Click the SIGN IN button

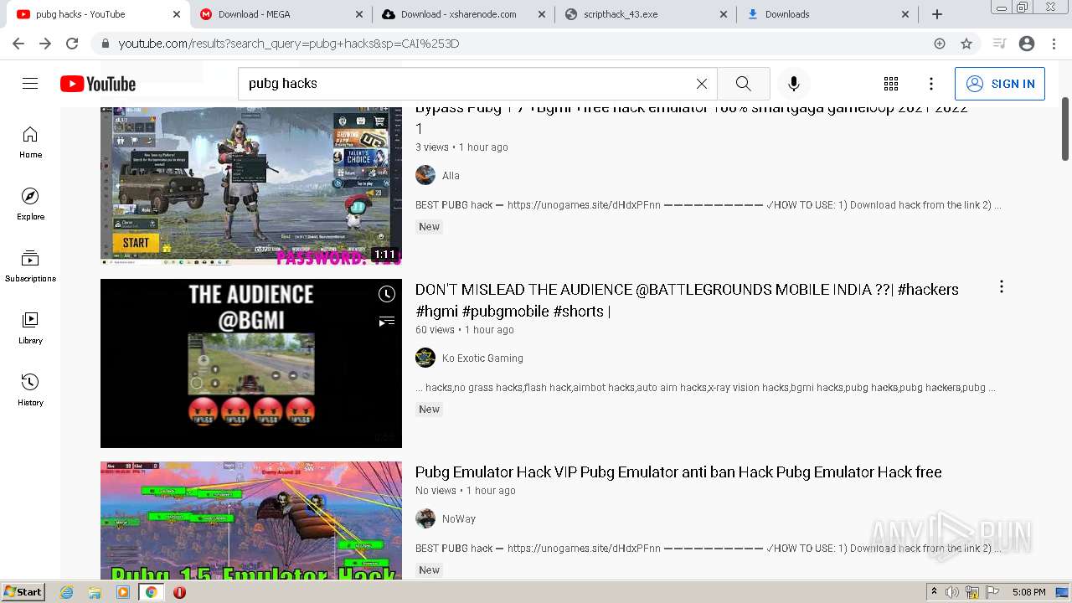tap(1000, 84)
